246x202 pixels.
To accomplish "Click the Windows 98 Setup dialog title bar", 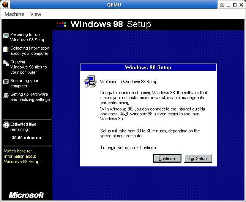I will click(148, 68).
